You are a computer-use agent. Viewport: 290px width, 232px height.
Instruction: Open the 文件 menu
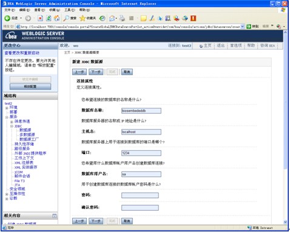coord(10,10)
